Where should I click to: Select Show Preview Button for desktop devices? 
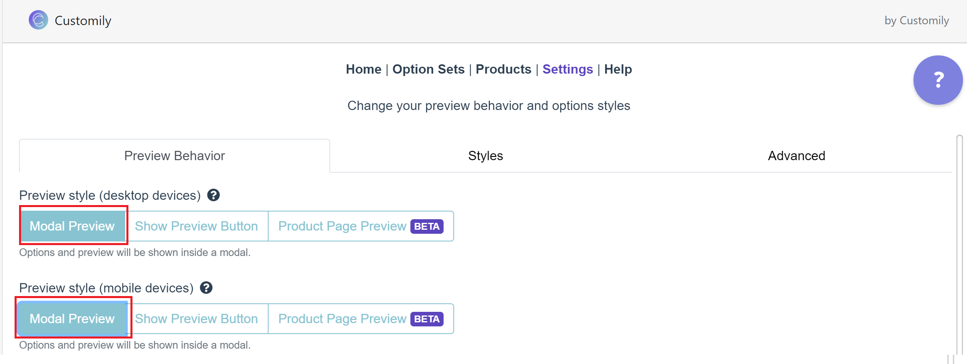pos(196,226)
